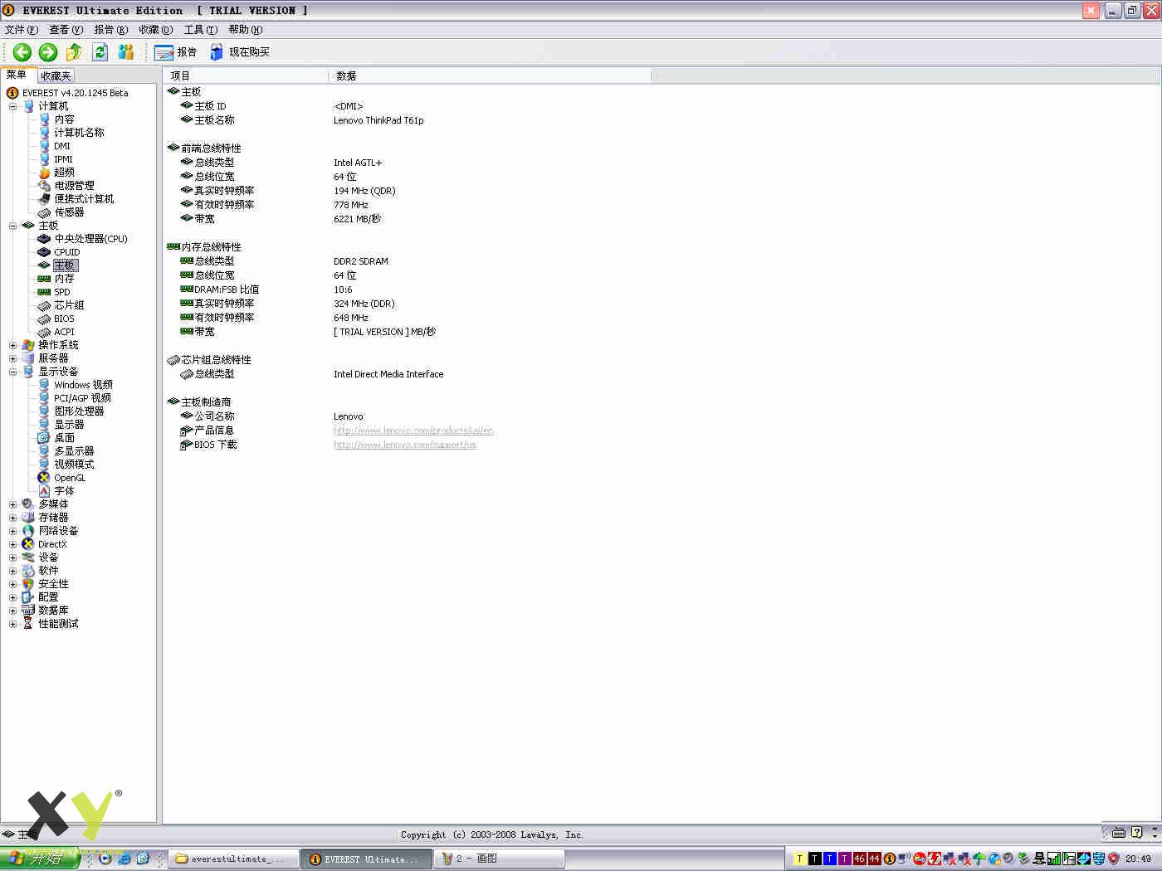Expand the 服务器 tree node
The width and height of the screenshot is (1162, 871).
(12, 358)
